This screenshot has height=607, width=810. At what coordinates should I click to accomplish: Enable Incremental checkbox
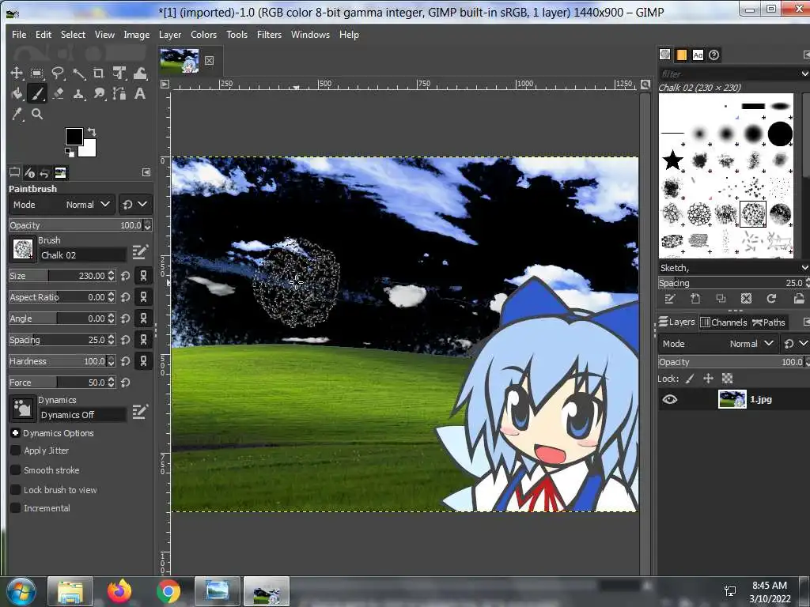click(x=16, y=508)
